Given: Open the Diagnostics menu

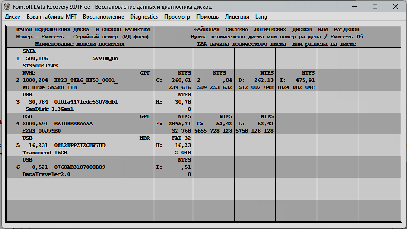Looking at the screenshot, I should pyautogui.click(x=144, y=17).
